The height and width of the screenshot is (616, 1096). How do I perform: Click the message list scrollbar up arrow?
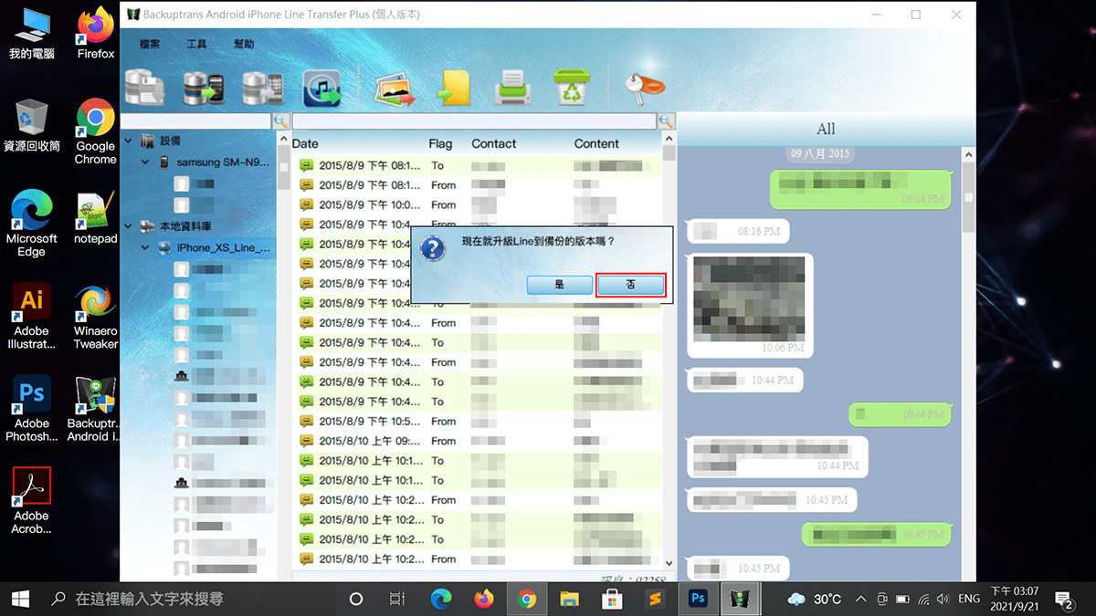pyautogui.click(x=668, y=139)
